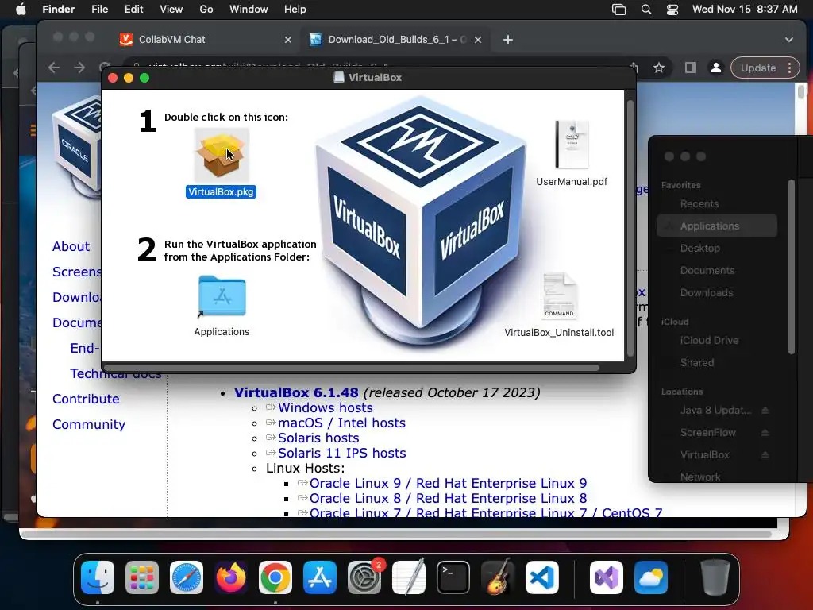Open Oracle Linux 8 / RHEL 8 link
The height and width of the screenshot is (610, 813).
448,498
